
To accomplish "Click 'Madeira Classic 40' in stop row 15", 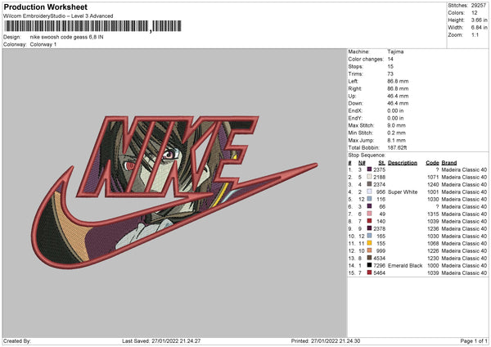I will tap(464, 273).
